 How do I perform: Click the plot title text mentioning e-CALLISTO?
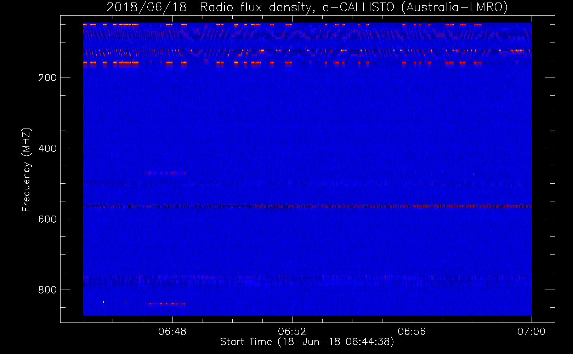click(307, 7)
